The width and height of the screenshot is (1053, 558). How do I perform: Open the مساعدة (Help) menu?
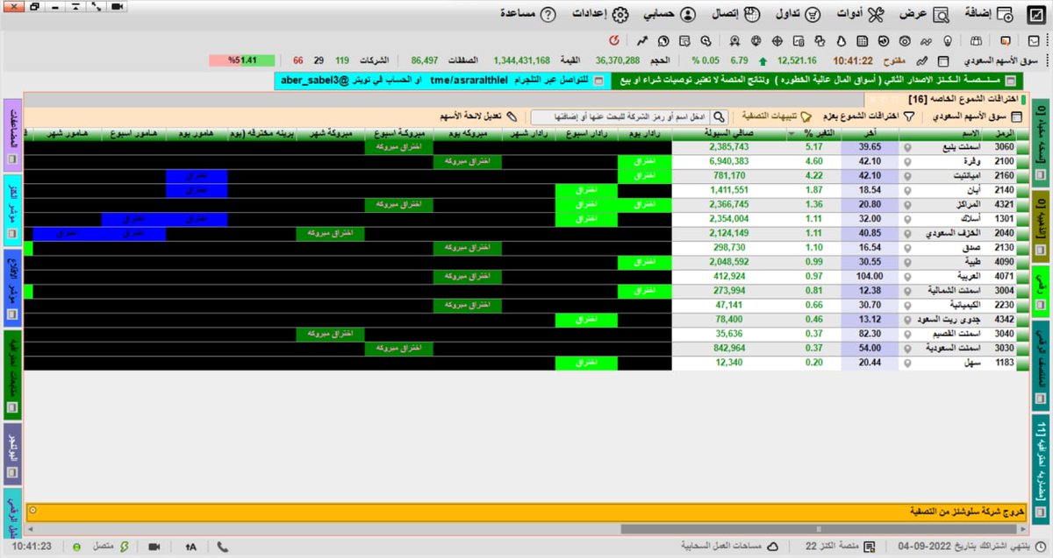click(528, 15)
